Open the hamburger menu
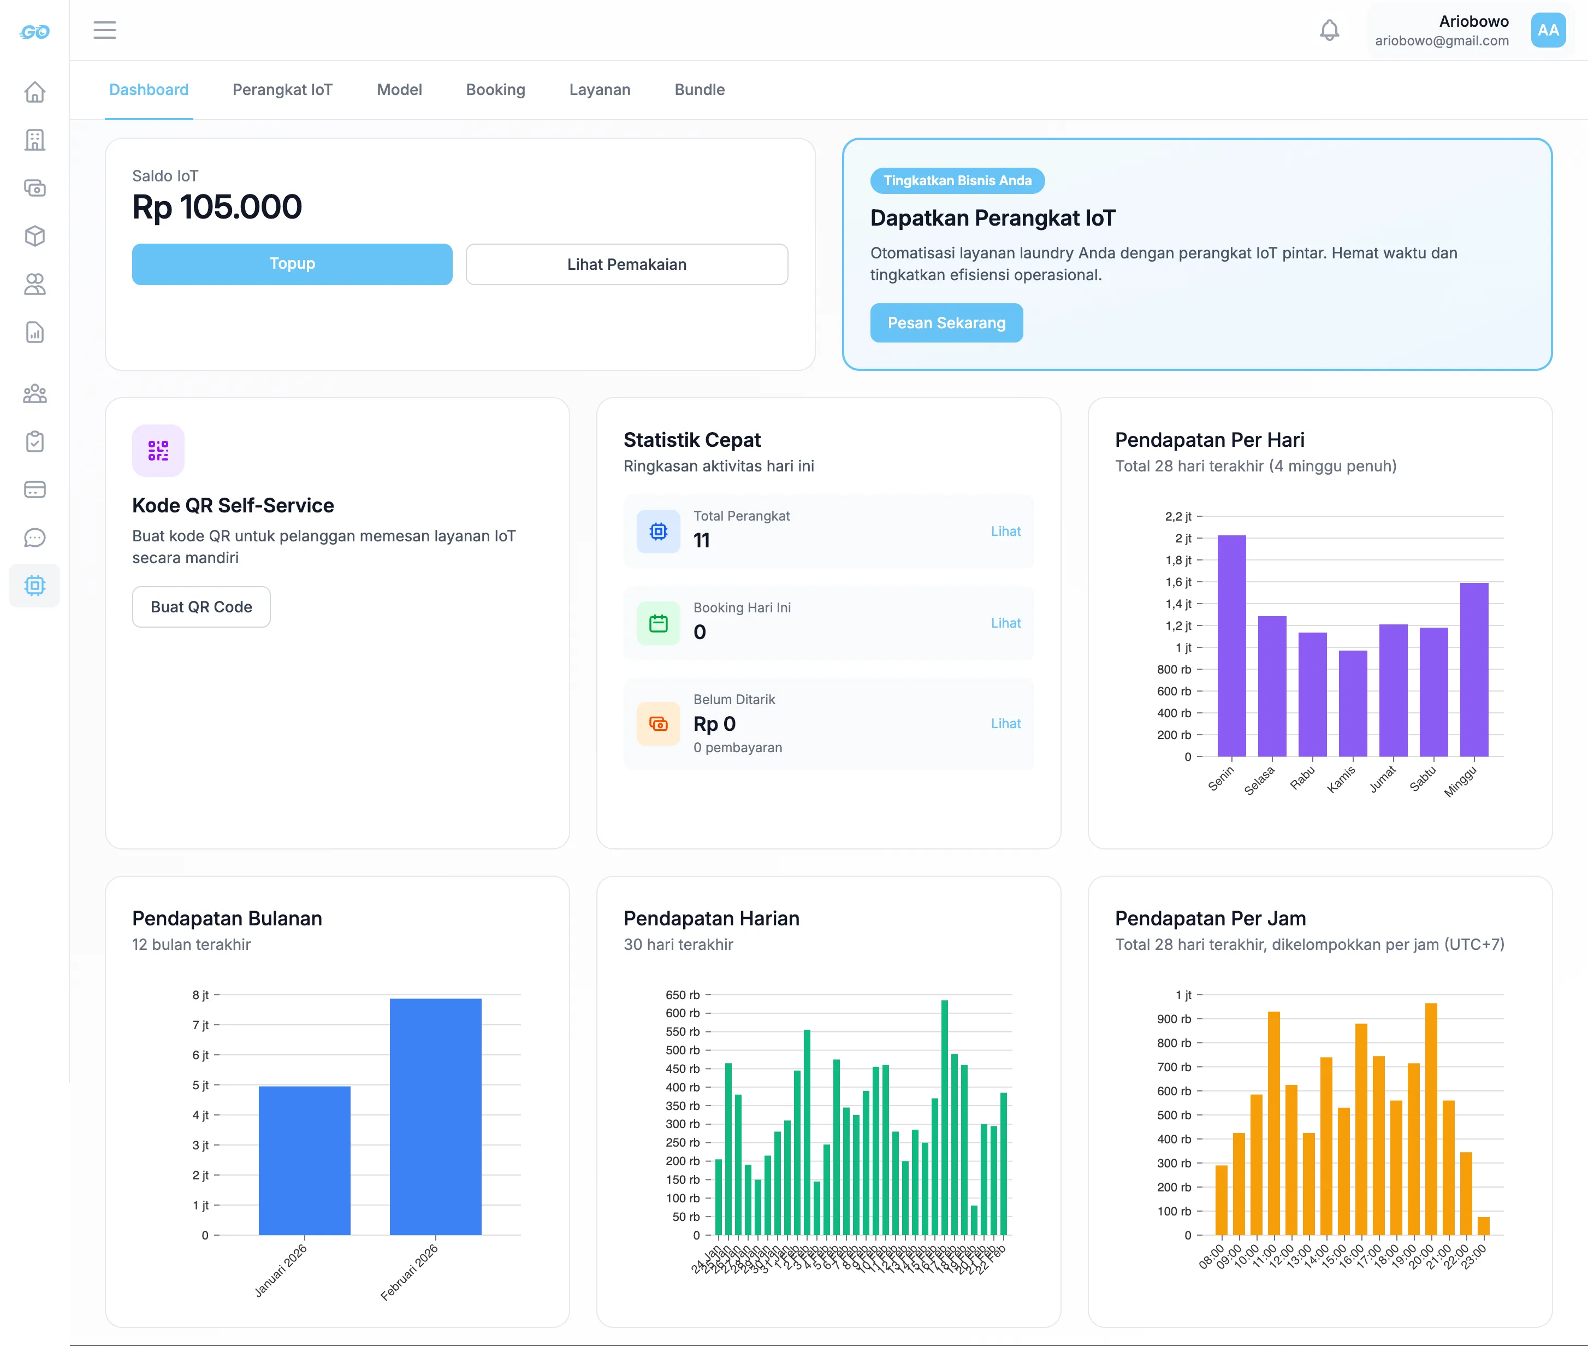The height and width of the screenshot is (1346, 1588). click(x=104, y=29)
